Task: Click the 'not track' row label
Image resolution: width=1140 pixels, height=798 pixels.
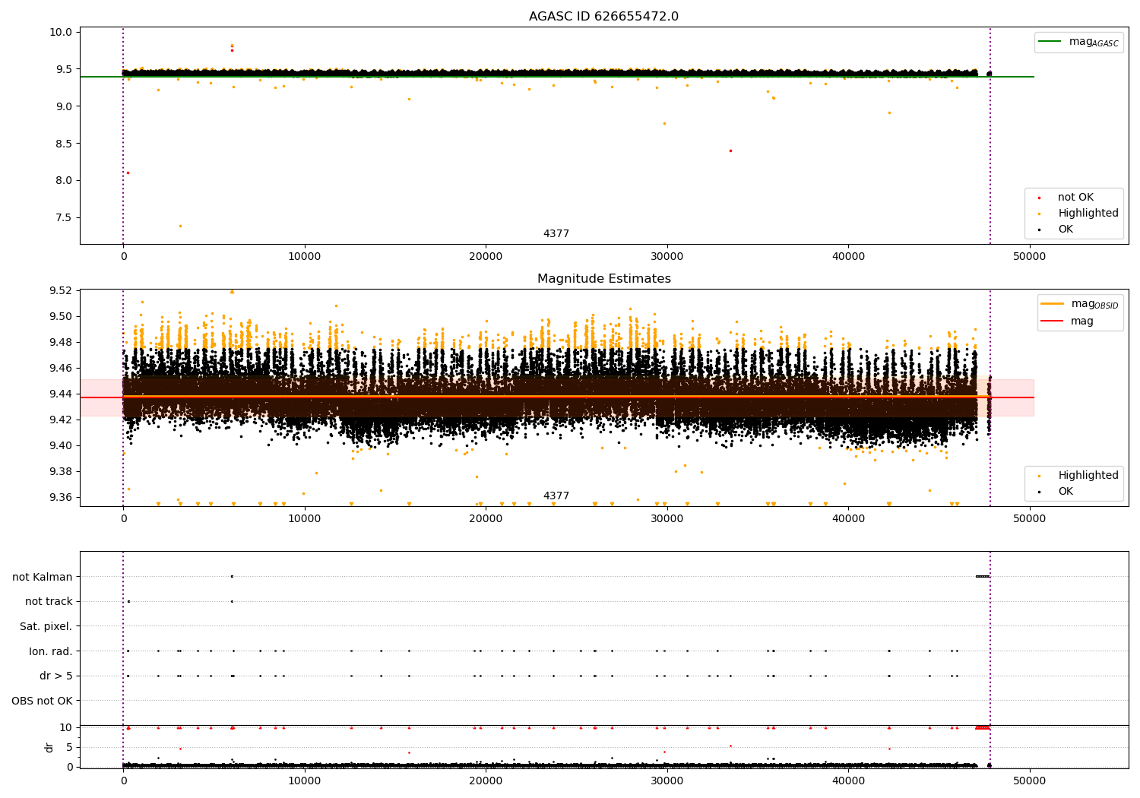Action: (49, 601)
